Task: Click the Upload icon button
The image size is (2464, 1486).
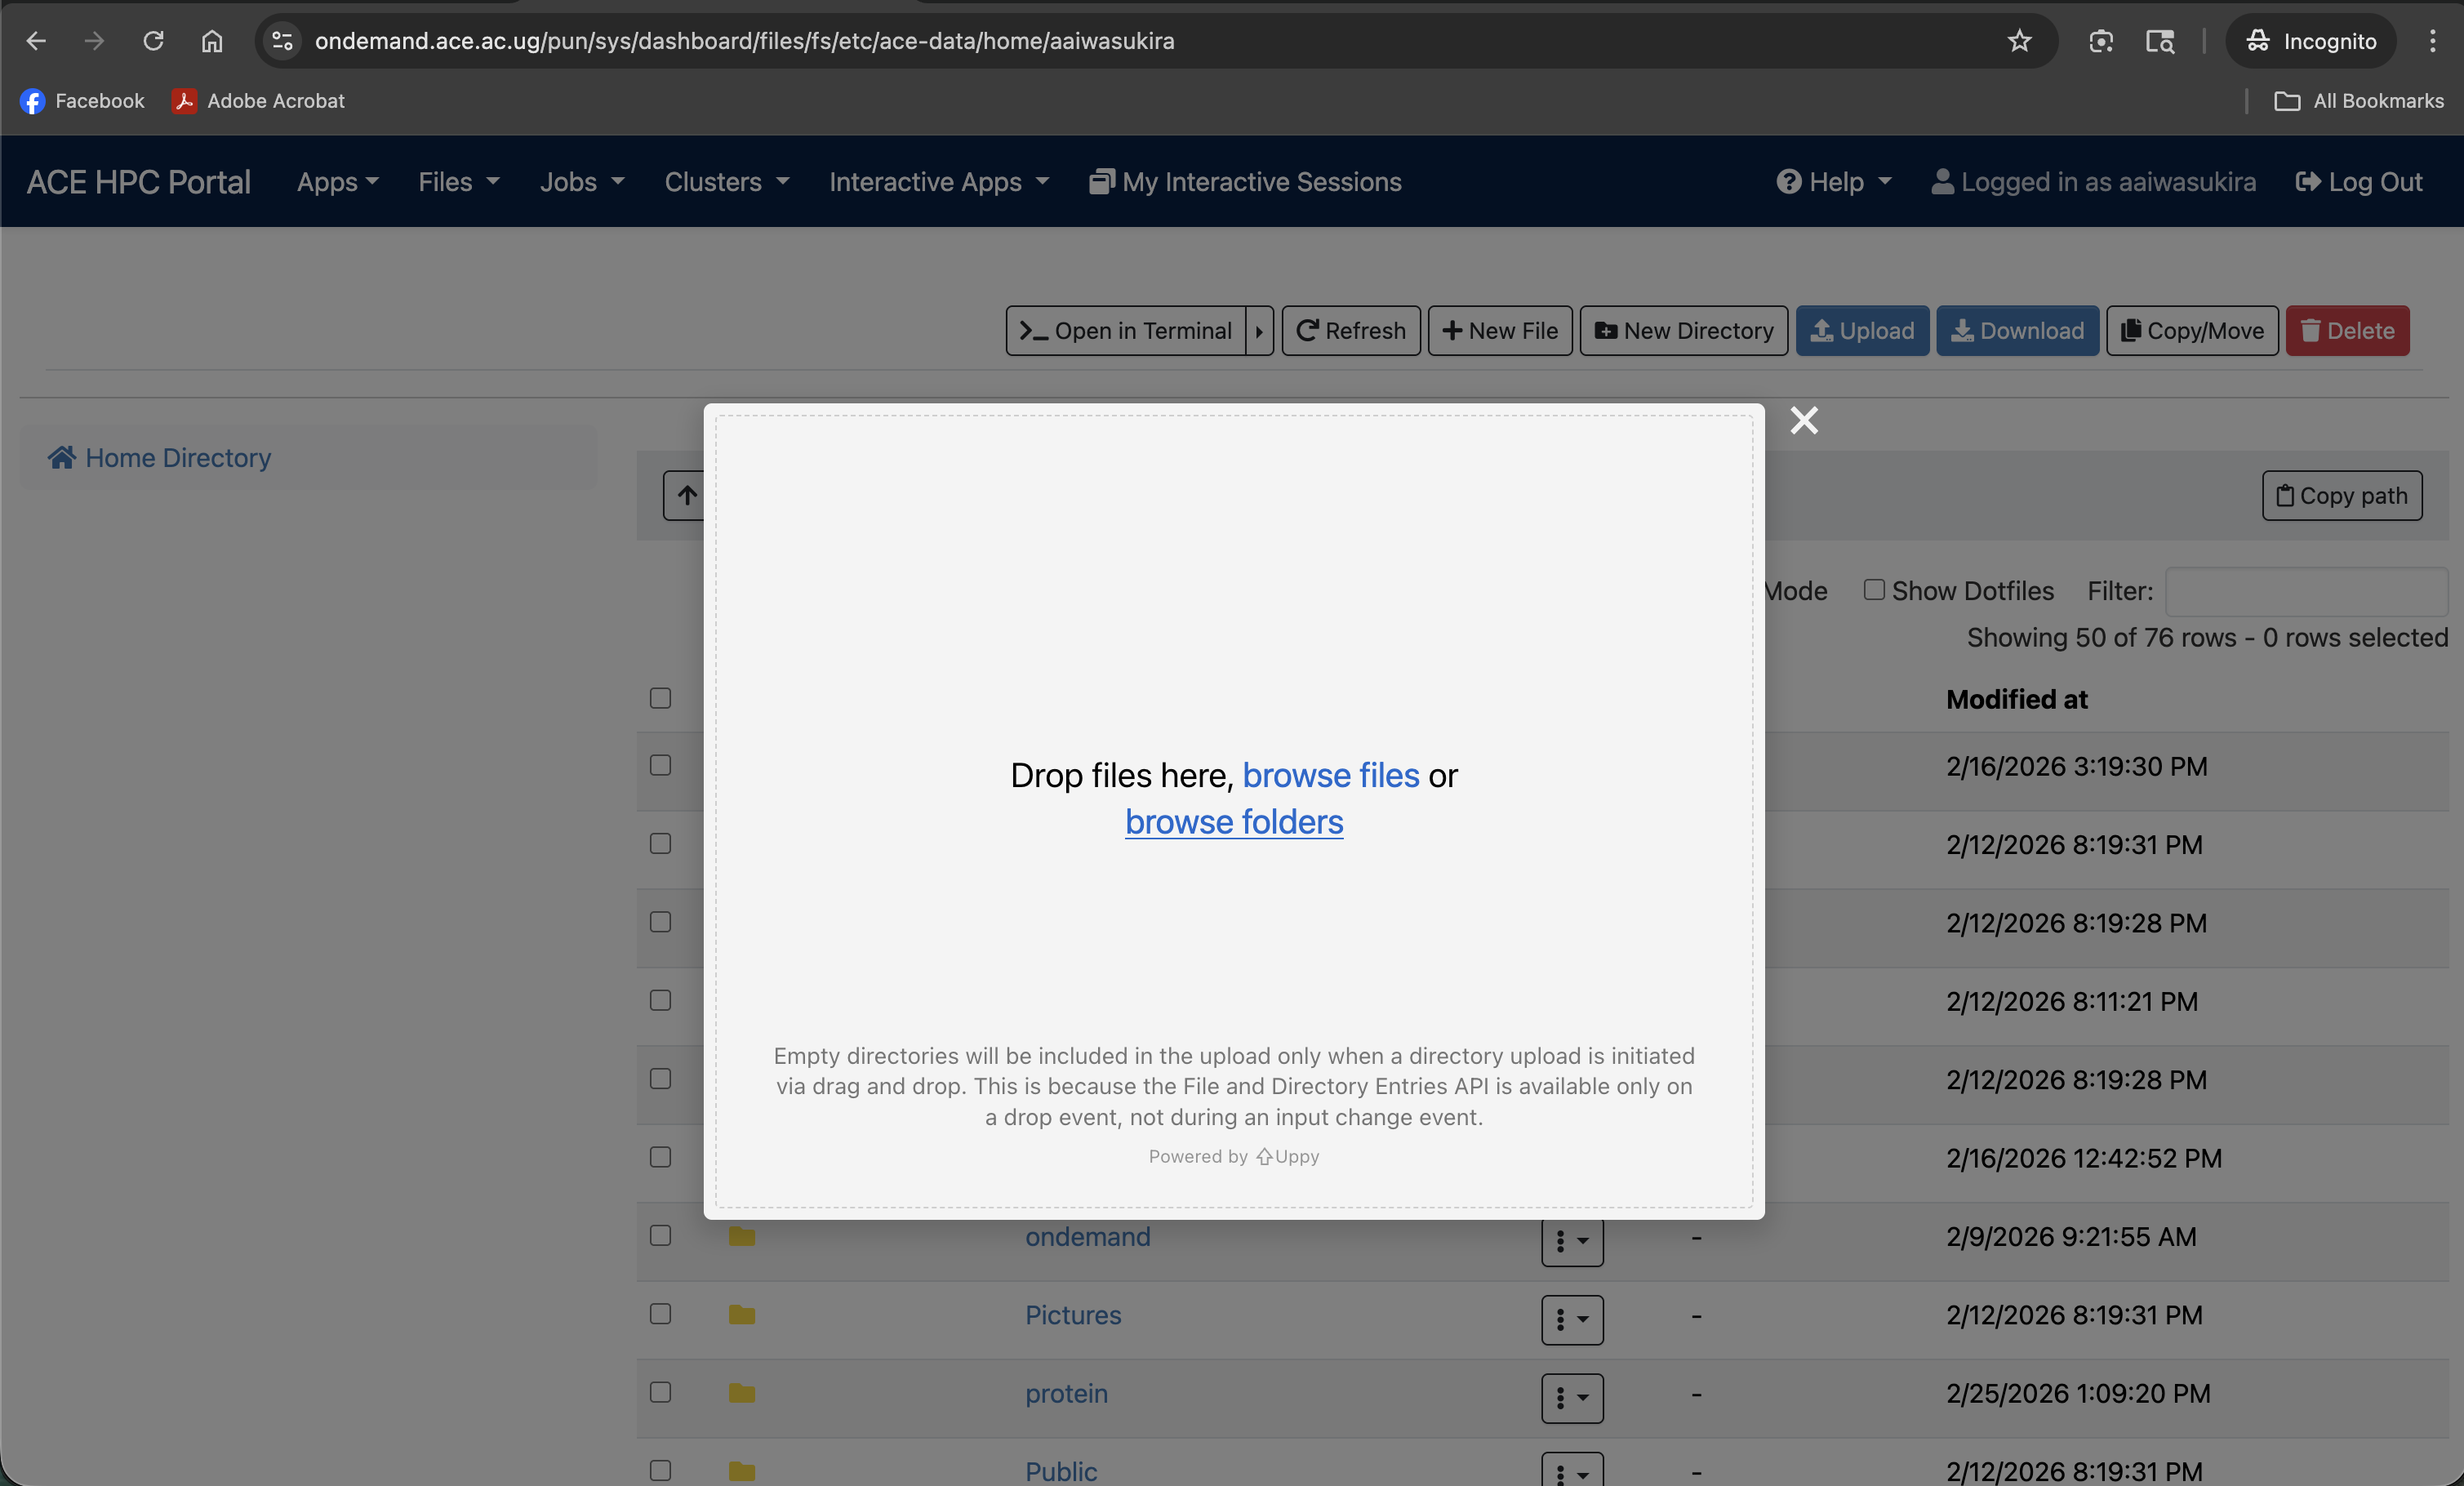Action: click(x=1862, y=331)
